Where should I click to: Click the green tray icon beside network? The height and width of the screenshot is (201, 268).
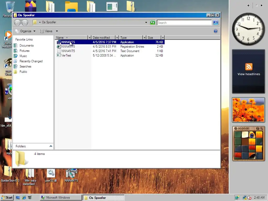pyautogui.click(x=237, y=198)
